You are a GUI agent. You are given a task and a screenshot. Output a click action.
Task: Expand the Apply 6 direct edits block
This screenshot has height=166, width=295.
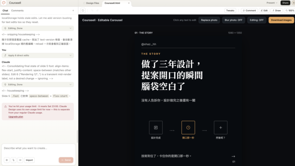[38, 55]
